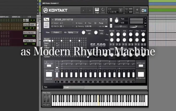Click the SCALE selector switch
The width and height of the screenshot is (176, 111).
coord(57,65)
